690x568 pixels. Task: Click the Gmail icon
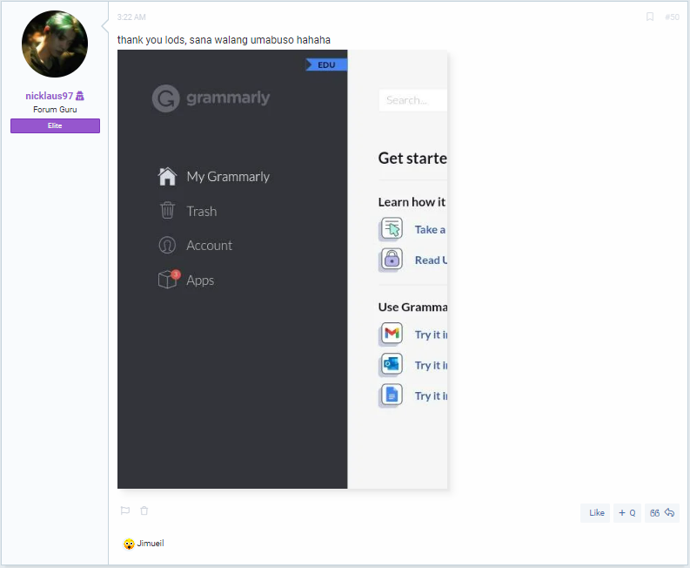point(392,334)
